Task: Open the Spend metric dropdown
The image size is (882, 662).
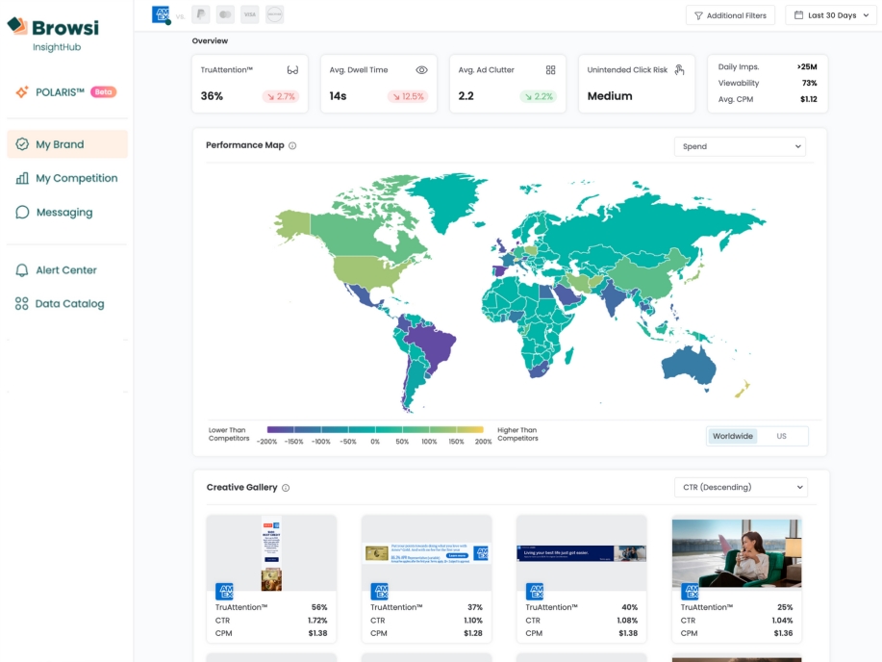Action: point(740,146)
